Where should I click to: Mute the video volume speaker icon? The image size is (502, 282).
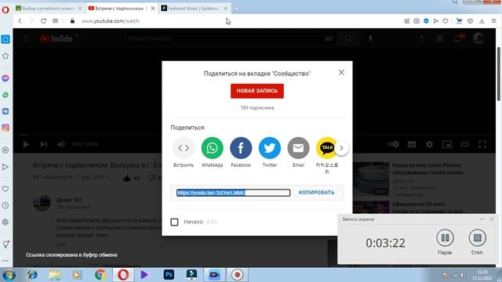(x=61, y=144)
